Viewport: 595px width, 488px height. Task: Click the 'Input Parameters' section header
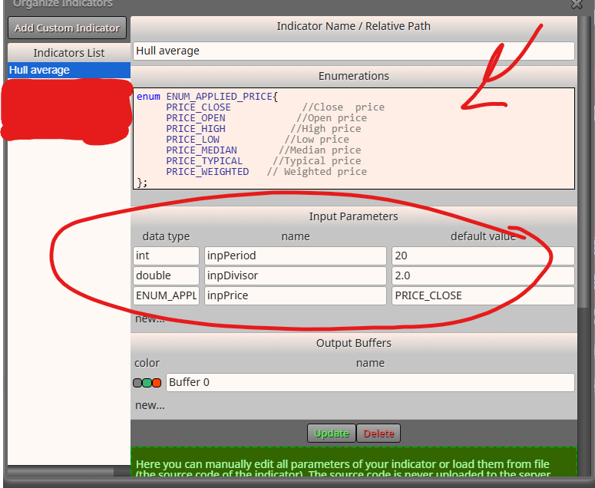[x=353, y=216]
